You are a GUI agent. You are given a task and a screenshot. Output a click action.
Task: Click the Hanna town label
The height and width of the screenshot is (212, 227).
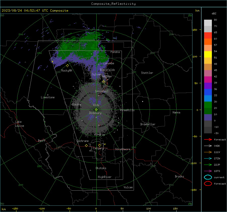[176, 112]
